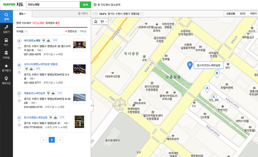Select C pin on the map
258x157 pixels.
tap(214, 97)
